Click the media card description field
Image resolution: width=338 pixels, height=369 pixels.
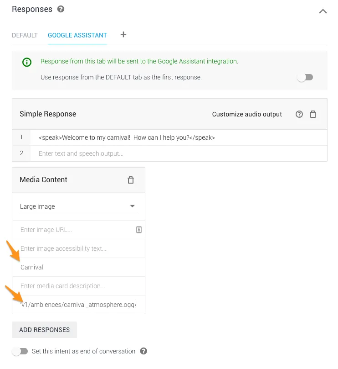click(x=77, y=286)
